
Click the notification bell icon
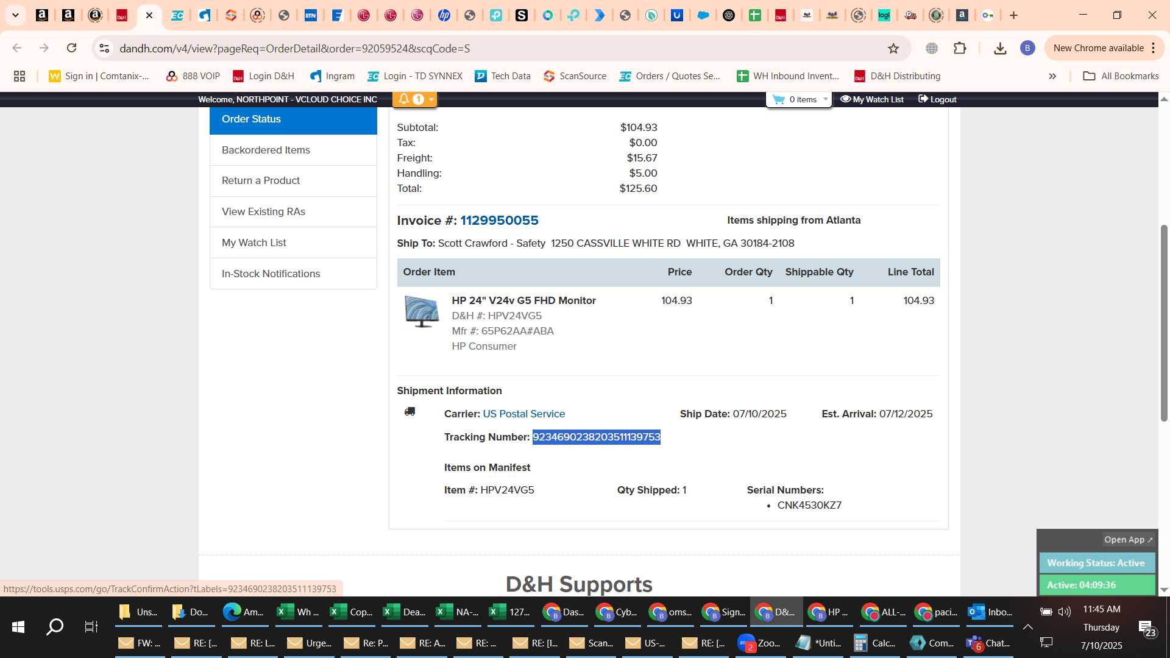point(404,99)
